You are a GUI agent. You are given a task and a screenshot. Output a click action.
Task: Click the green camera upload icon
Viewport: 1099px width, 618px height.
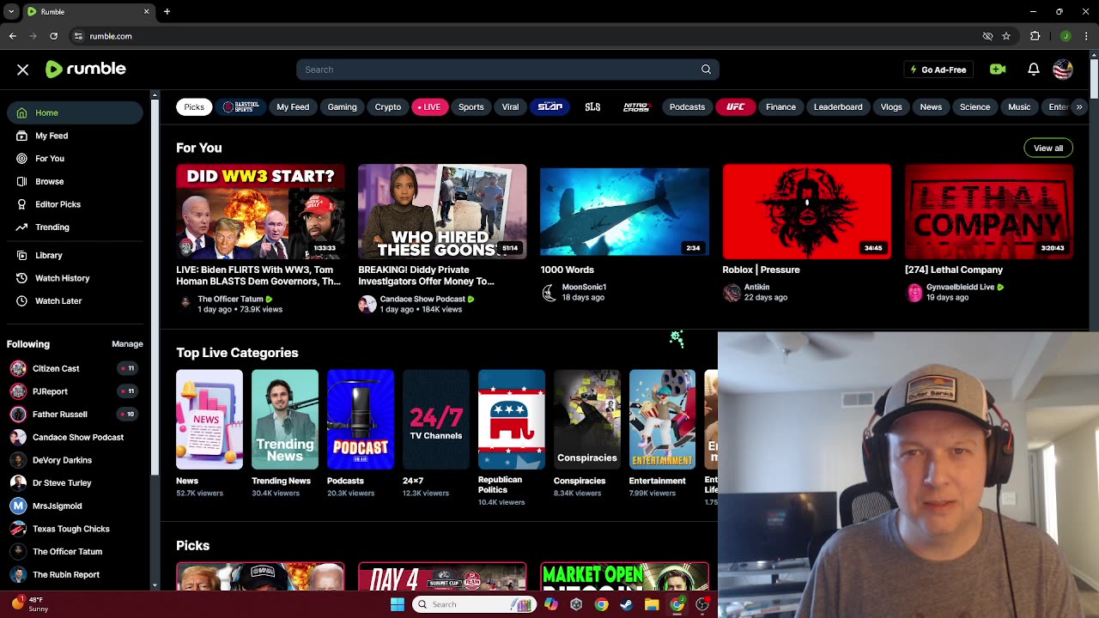click(998, 70)
